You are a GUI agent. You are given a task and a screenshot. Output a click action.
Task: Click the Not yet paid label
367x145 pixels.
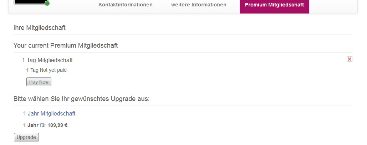tap(53, 70)
